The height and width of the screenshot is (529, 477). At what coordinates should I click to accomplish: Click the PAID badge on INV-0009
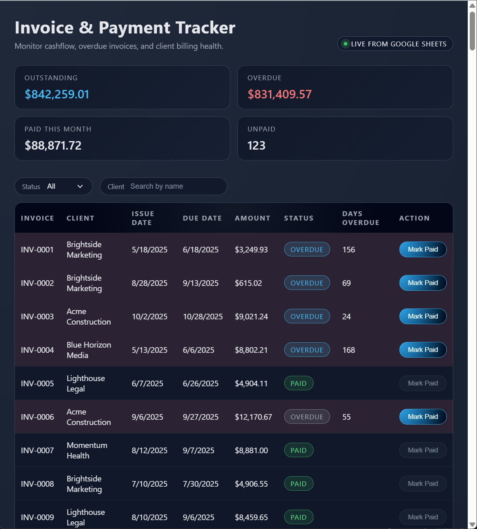tap(298, 517)
